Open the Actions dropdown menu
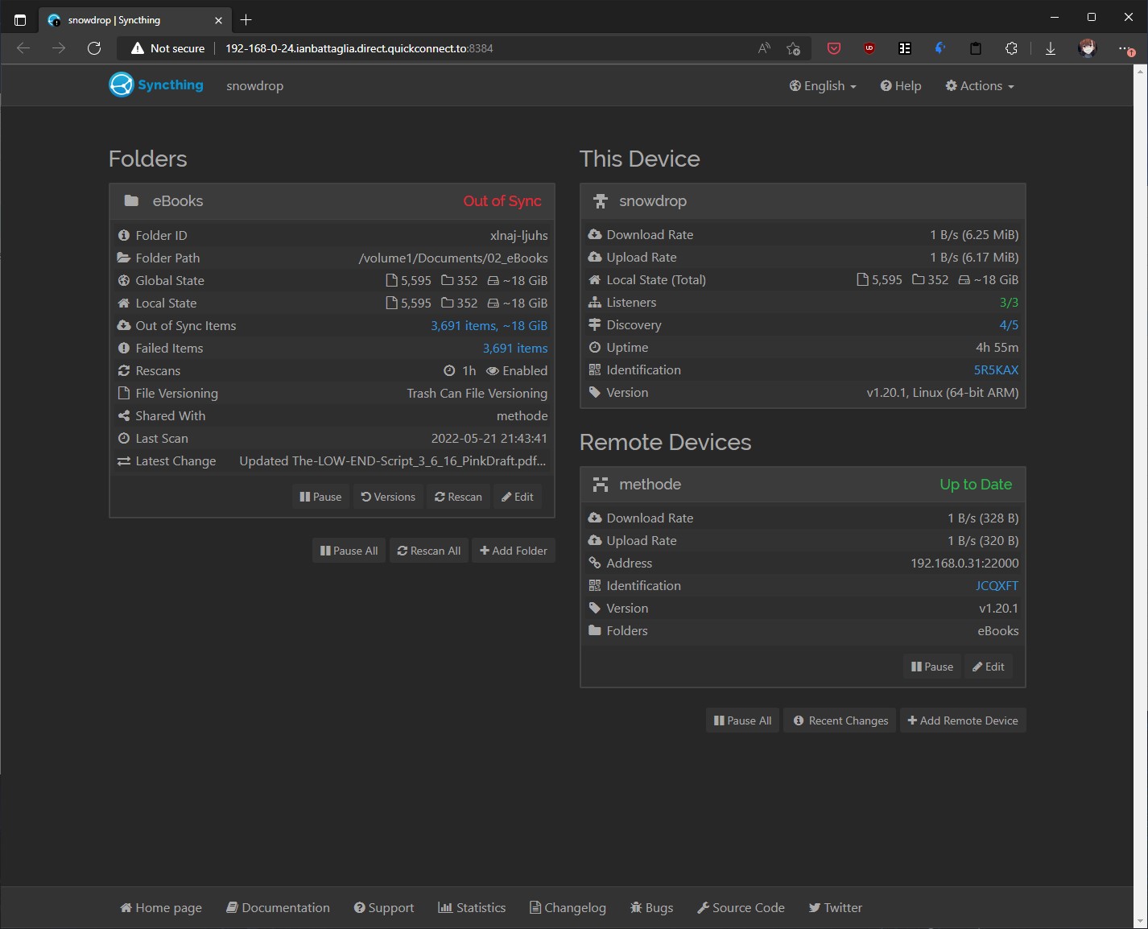 (x=980, y=85)
